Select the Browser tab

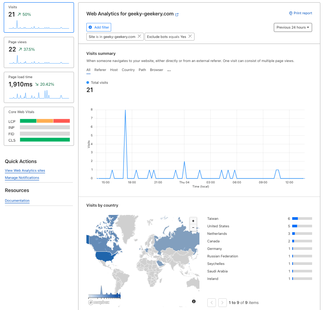(x=157, y=70)
